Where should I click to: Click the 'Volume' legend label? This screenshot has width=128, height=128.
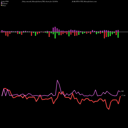[5, 4]
